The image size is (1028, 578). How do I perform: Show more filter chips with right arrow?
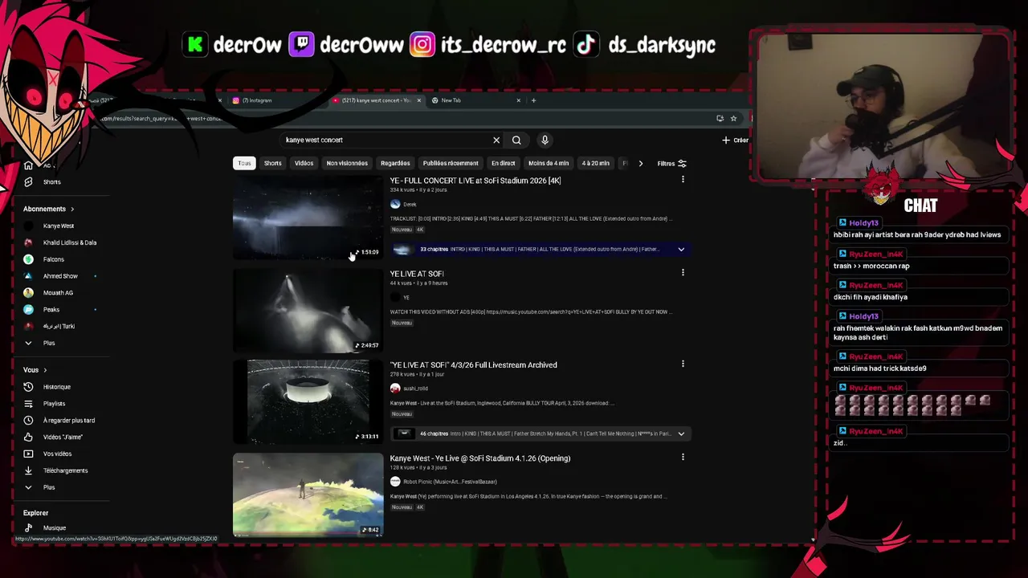[640, 163]
